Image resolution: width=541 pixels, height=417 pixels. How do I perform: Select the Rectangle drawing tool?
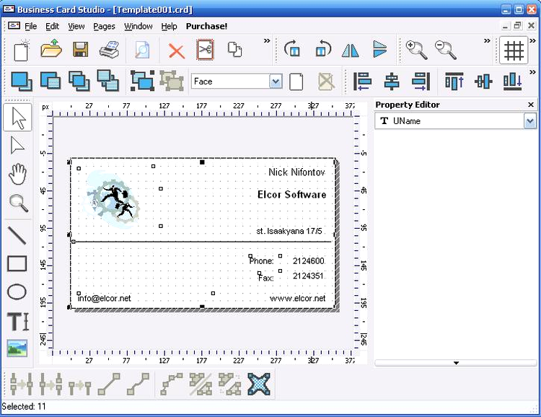(17, 264)
